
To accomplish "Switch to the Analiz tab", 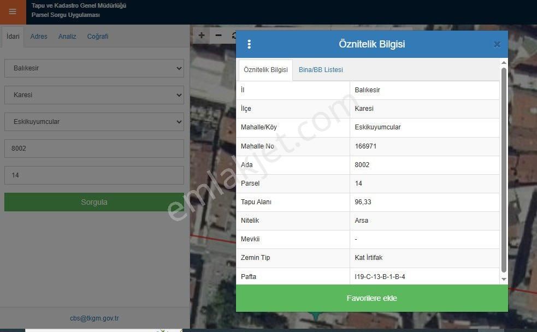I will point(67,36).
